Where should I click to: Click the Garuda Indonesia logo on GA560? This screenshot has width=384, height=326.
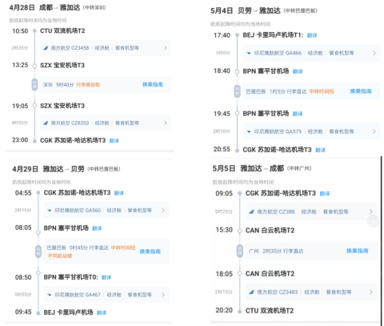point(49,211)
